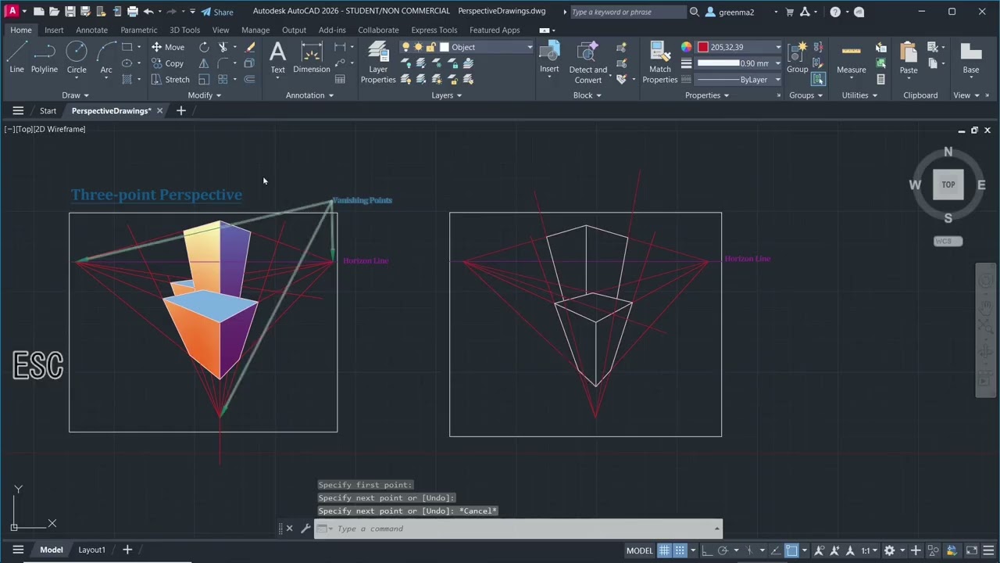
Task: Select the Line tool
Action: (x=16, y=58)
